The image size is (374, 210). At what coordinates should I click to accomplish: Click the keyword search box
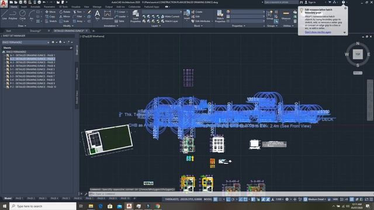click(x=281, y=2)
